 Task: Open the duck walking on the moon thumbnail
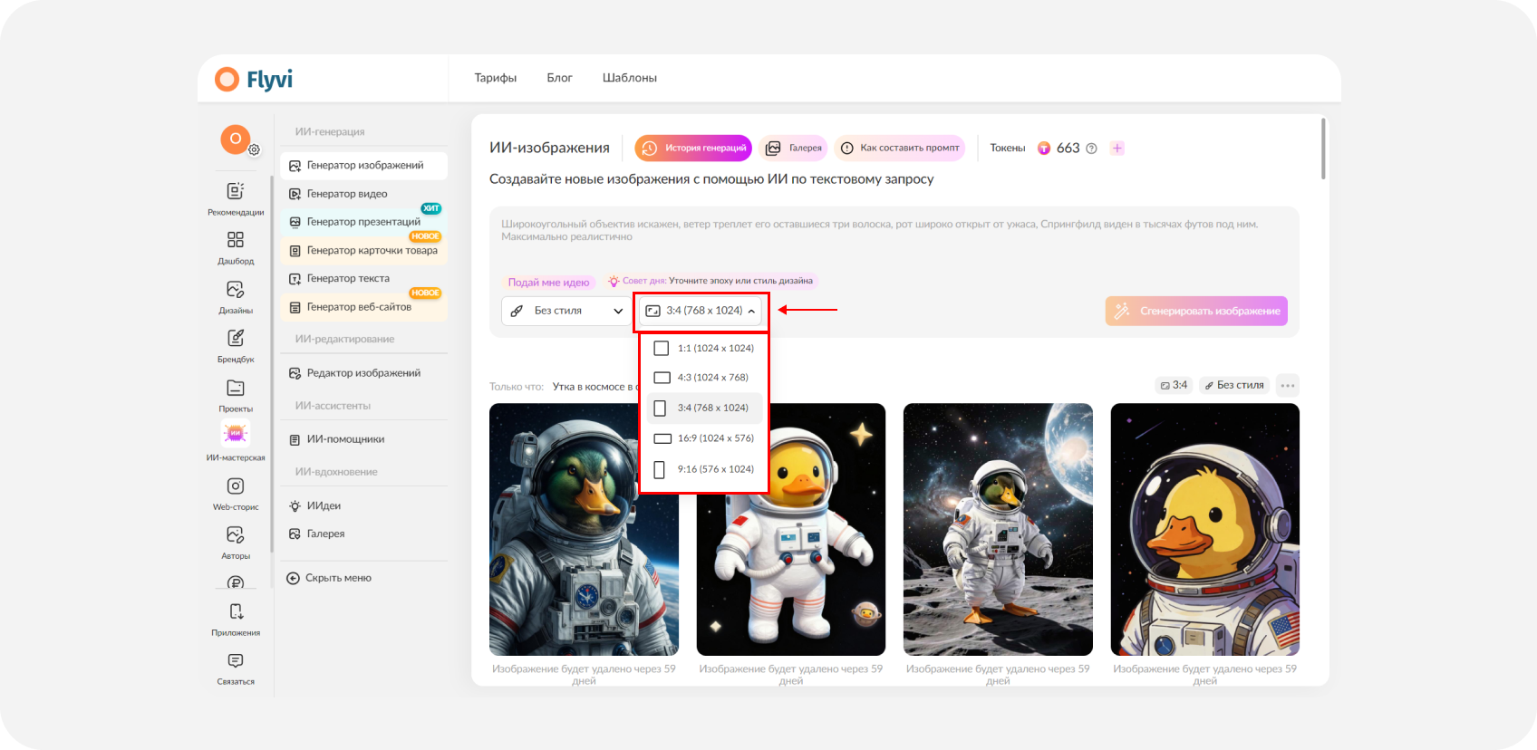(x=998, y=529)
